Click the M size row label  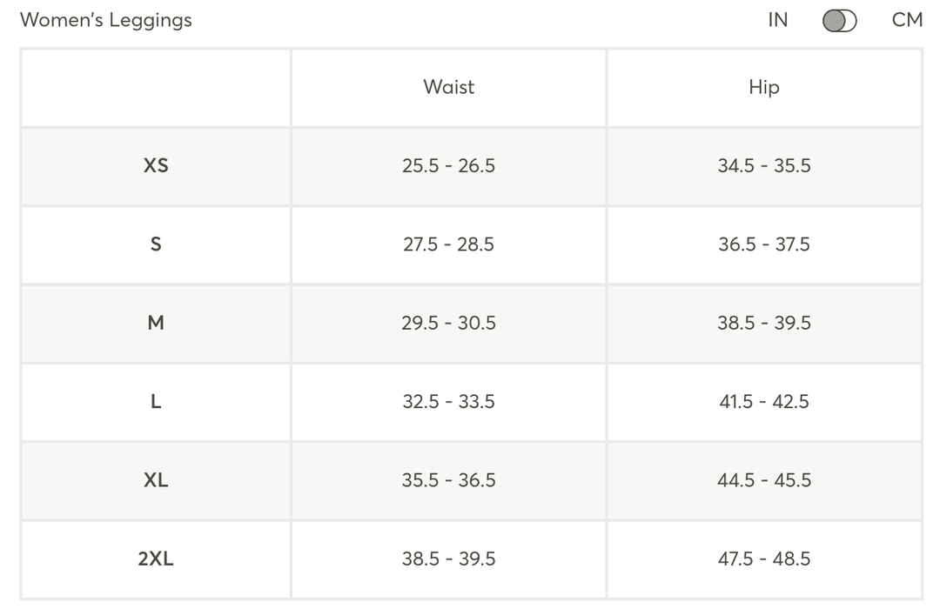point(156,323)
